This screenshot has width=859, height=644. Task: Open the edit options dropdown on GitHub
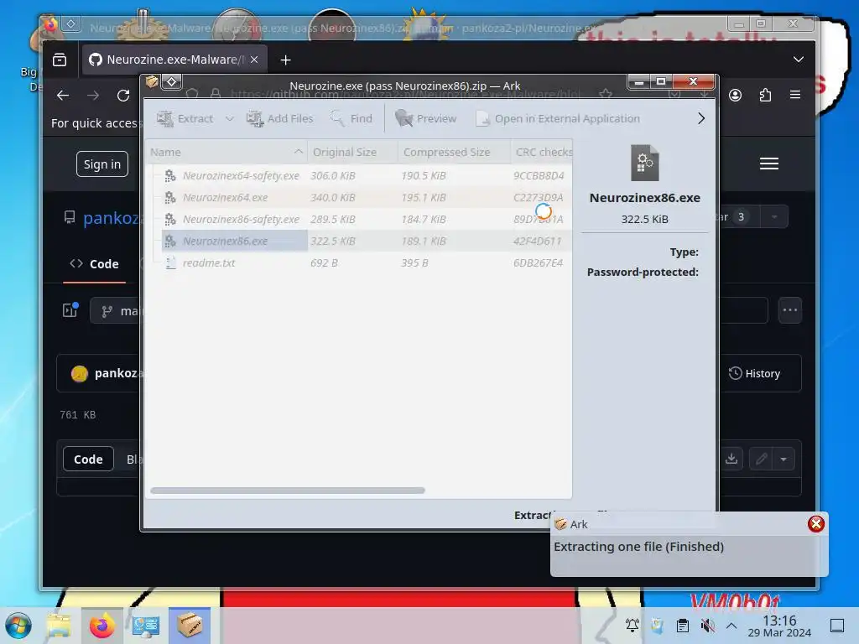(784, 459)
